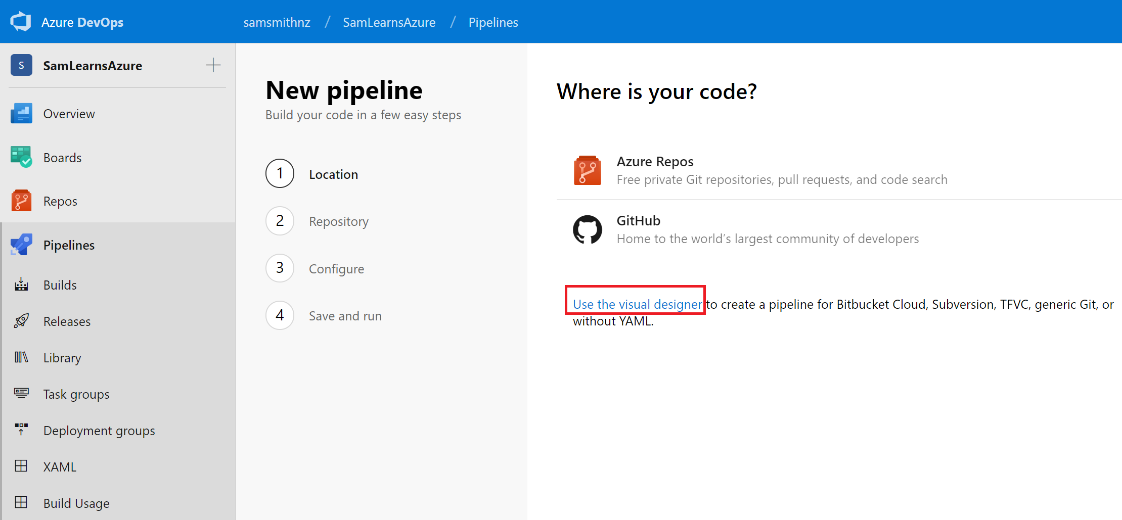
Task: Click the plus button beside SamLearnsAzure
Action: [213, 65]
